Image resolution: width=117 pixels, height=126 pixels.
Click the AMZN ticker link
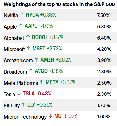pyautogui.click(x=48, y=60)
